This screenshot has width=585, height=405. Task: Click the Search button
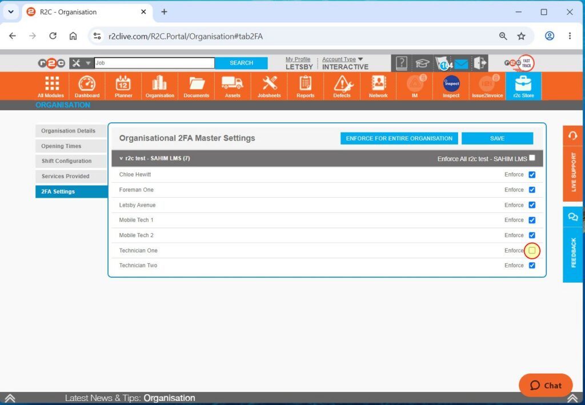pyautogui.click(x=242, y=63)
